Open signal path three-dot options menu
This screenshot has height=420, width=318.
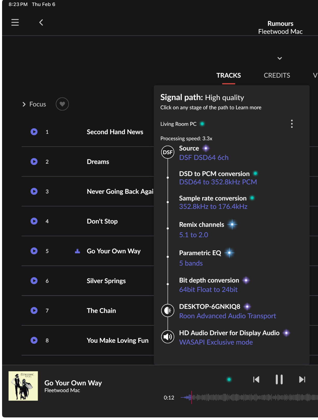click(x=292, y=124)
